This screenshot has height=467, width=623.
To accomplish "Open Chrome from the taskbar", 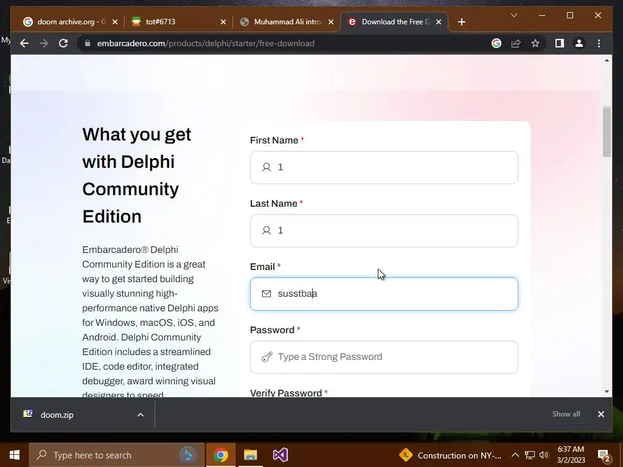I will tap(220, 455).
